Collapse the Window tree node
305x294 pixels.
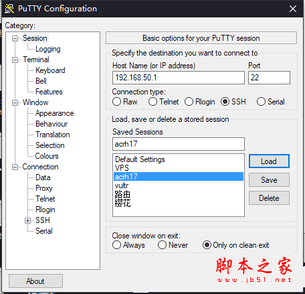point(15,102)
